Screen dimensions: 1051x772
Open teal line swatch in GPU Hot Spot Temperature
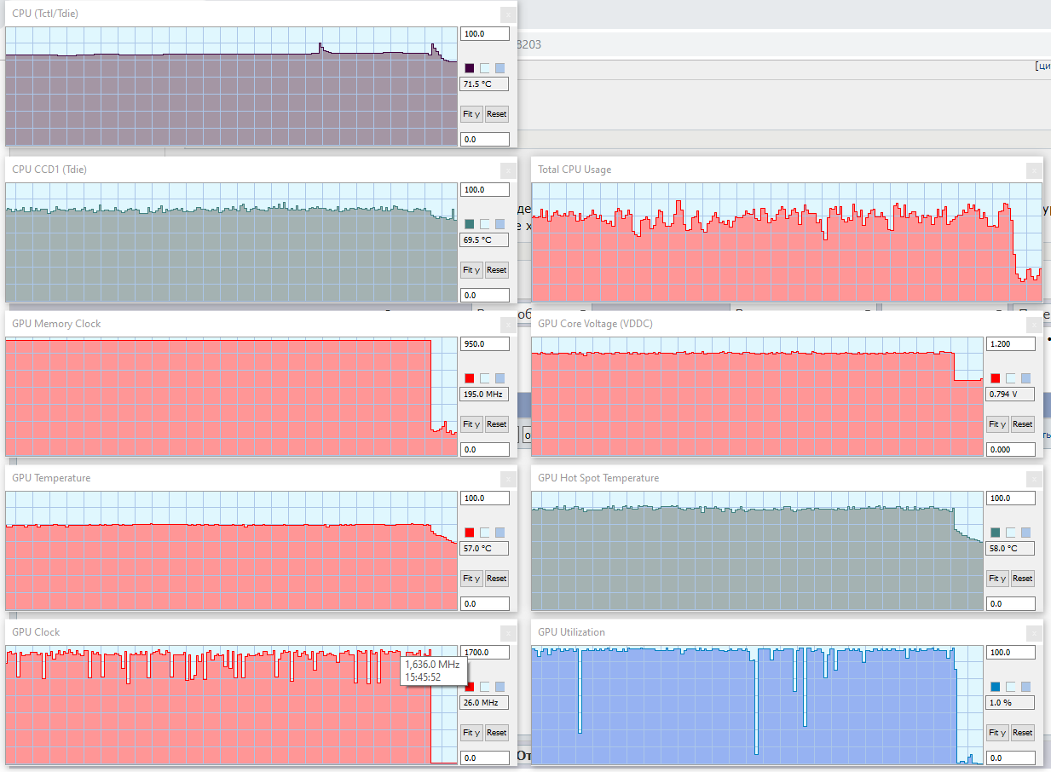[996, 533]
